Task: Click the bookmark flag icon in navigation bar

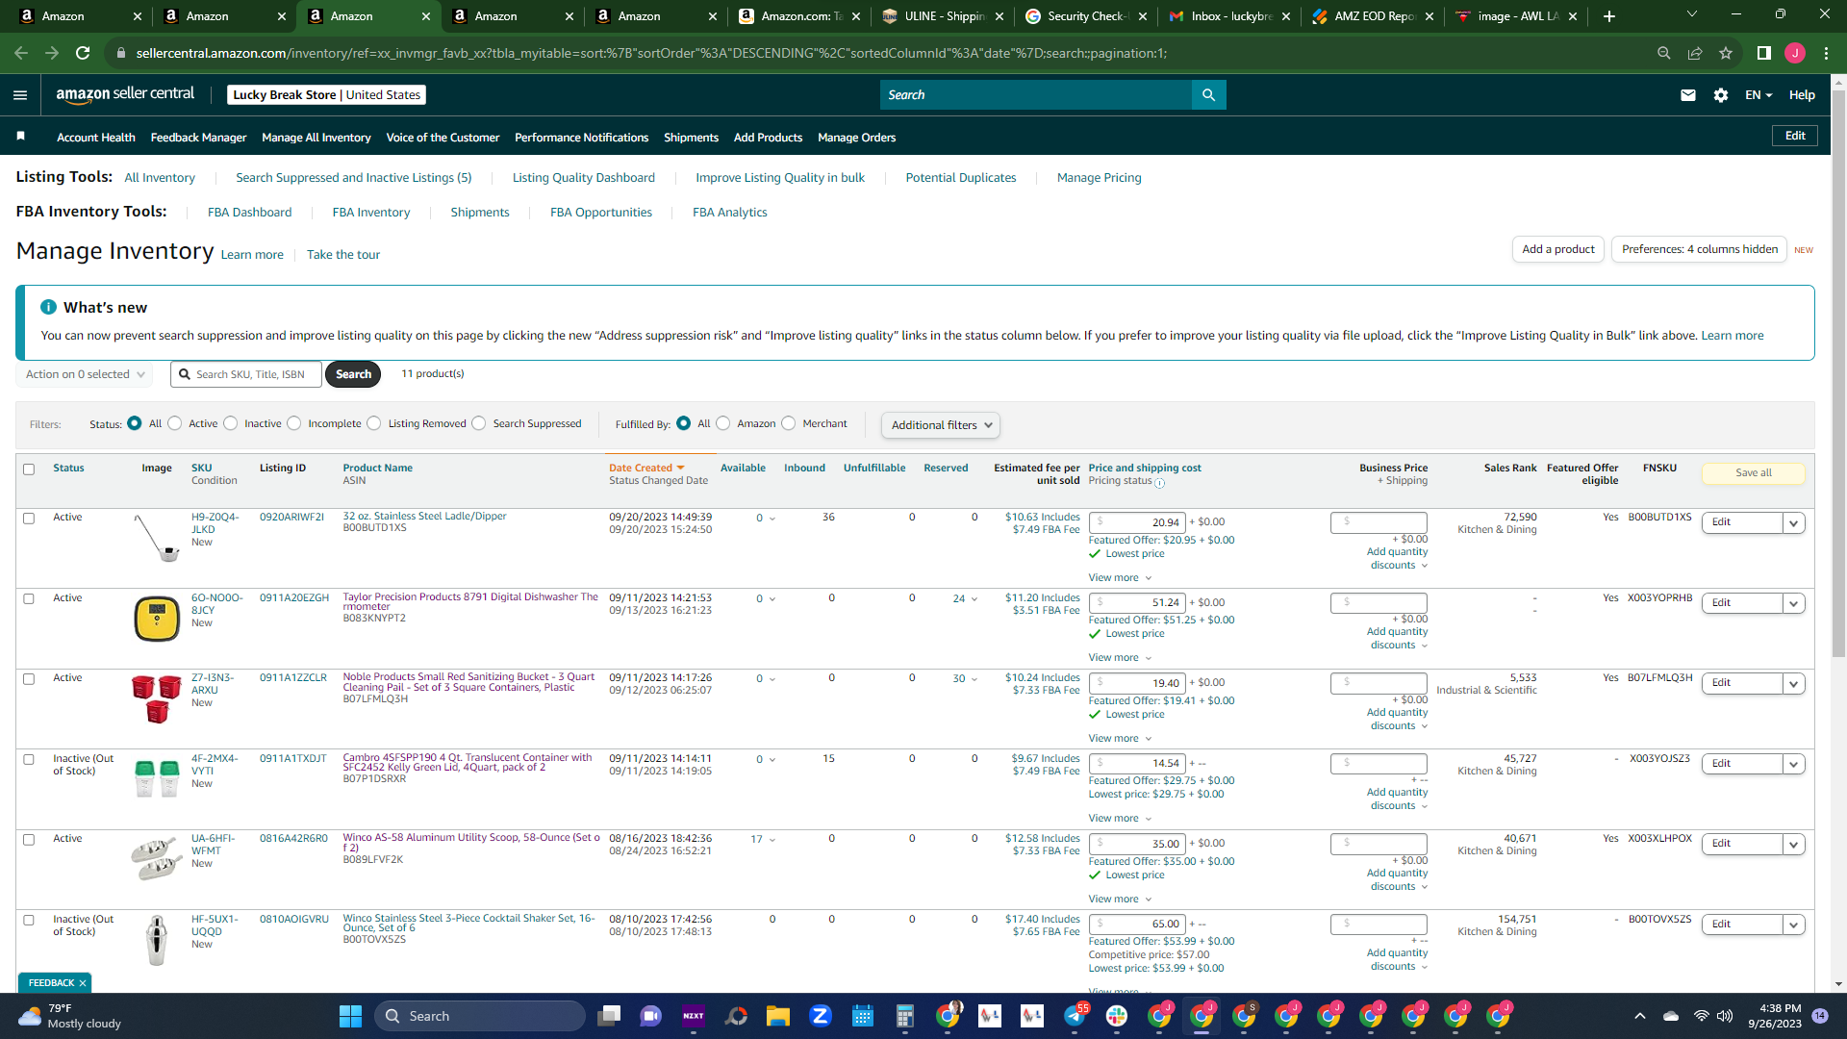Action: point(21,137)
